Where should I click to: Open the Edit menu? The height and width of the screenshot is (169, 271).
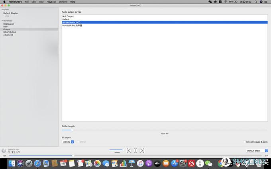(33, 2)
